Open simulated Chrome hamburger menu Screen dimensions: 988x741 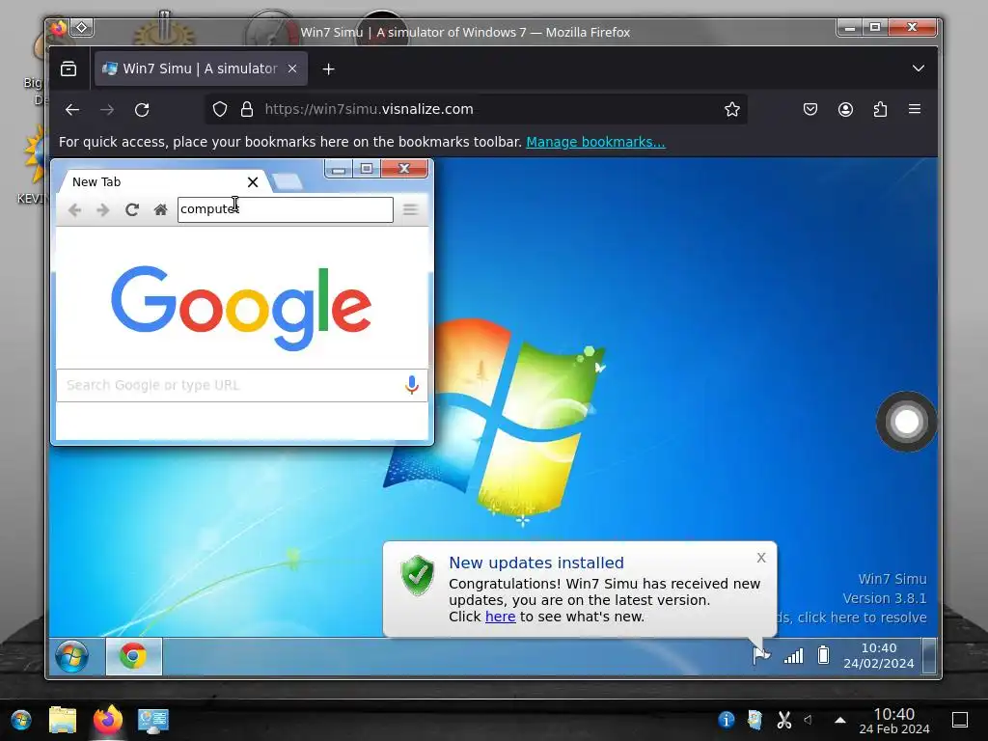pyautogui.click(x=410, y=209)
